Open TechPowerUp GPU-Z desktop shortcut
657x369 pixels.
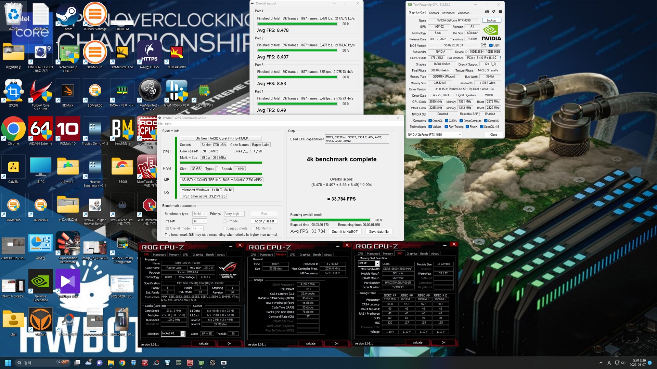[68, 57]
